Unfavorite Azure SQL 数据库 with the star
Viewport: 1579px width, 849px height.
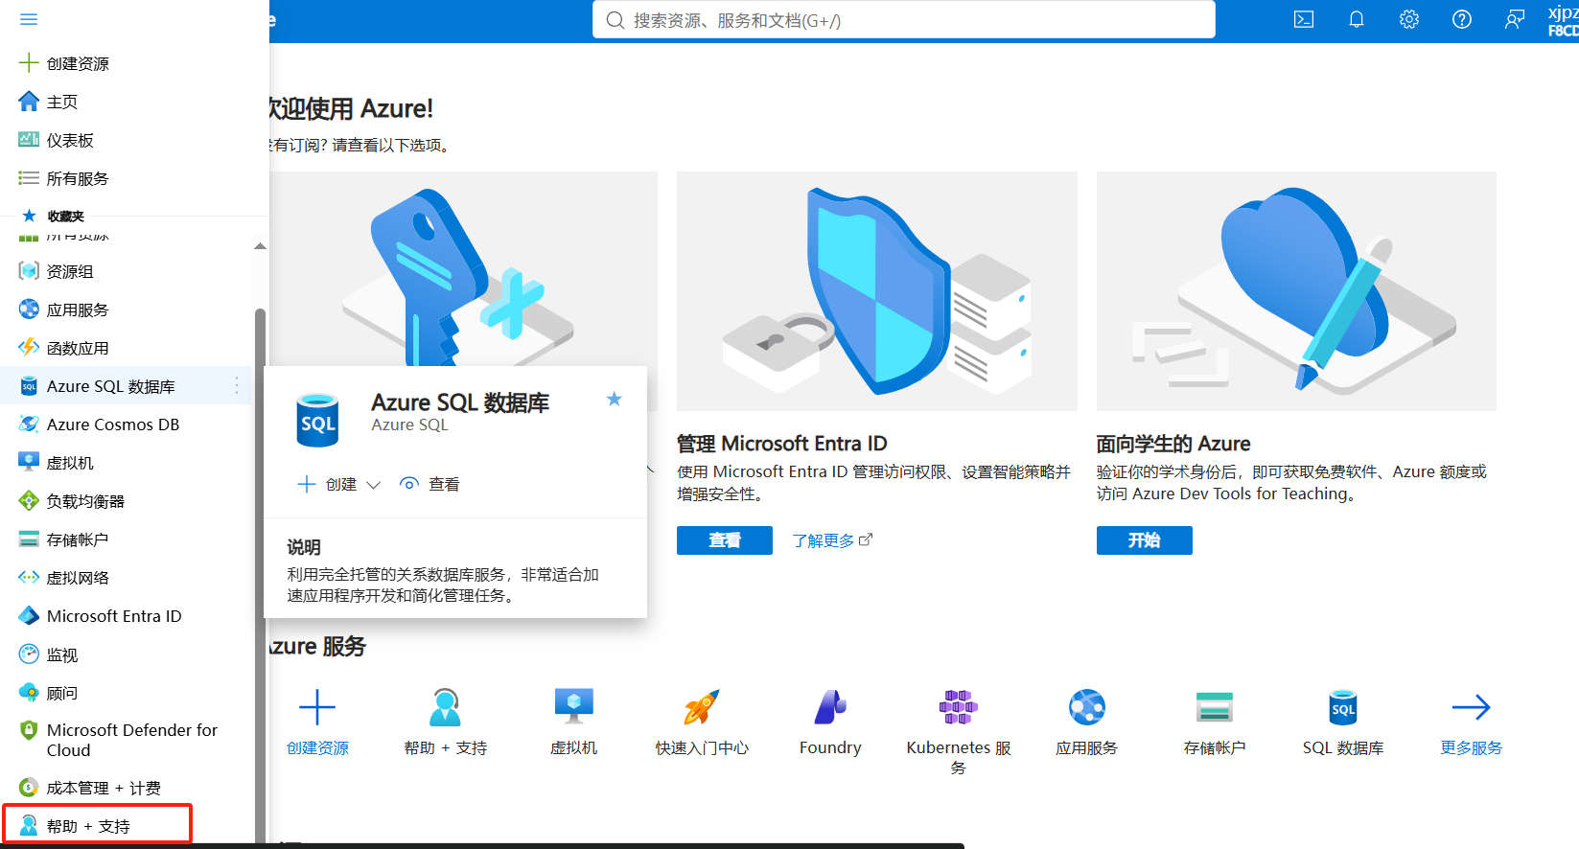(x=615, y=399)
